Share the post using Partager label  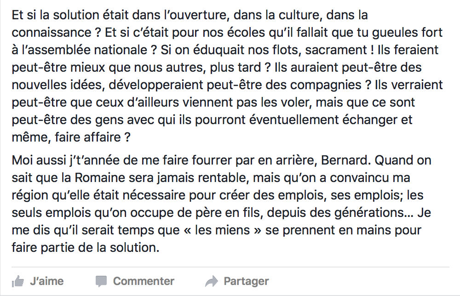tap(246, 281)
